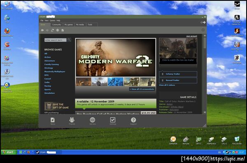Image resolution: width=247 pixels, height=163 pixels.
Task: Open Friends from the Steam bottom bar
Action: coord(72,121)
